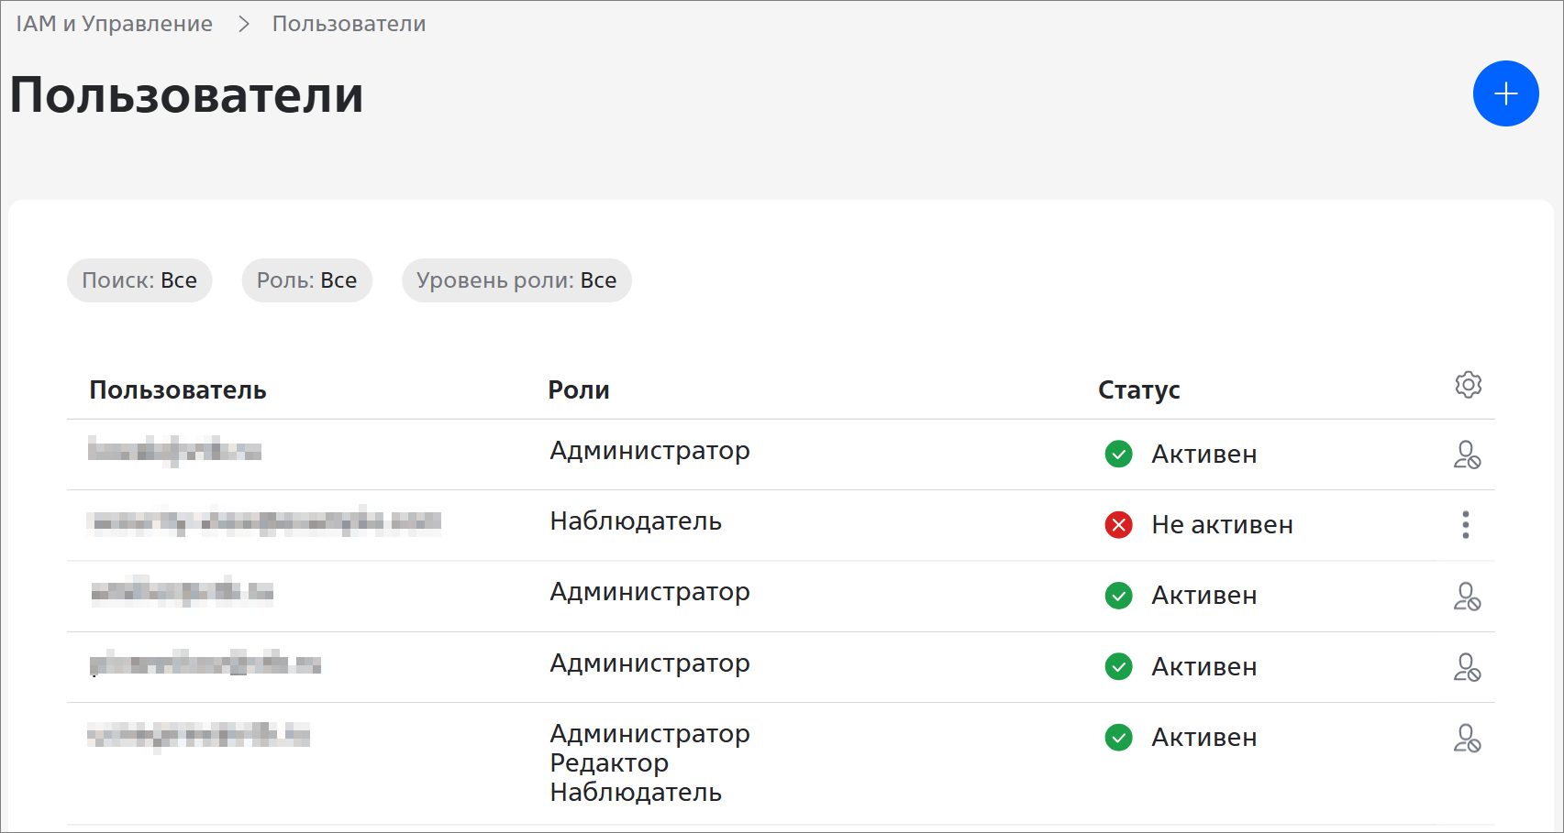The height and width of the screenshot is (833, 1564).
Task: Open the 'Уровень роли: Все' filter
Action: click(516, 280)
